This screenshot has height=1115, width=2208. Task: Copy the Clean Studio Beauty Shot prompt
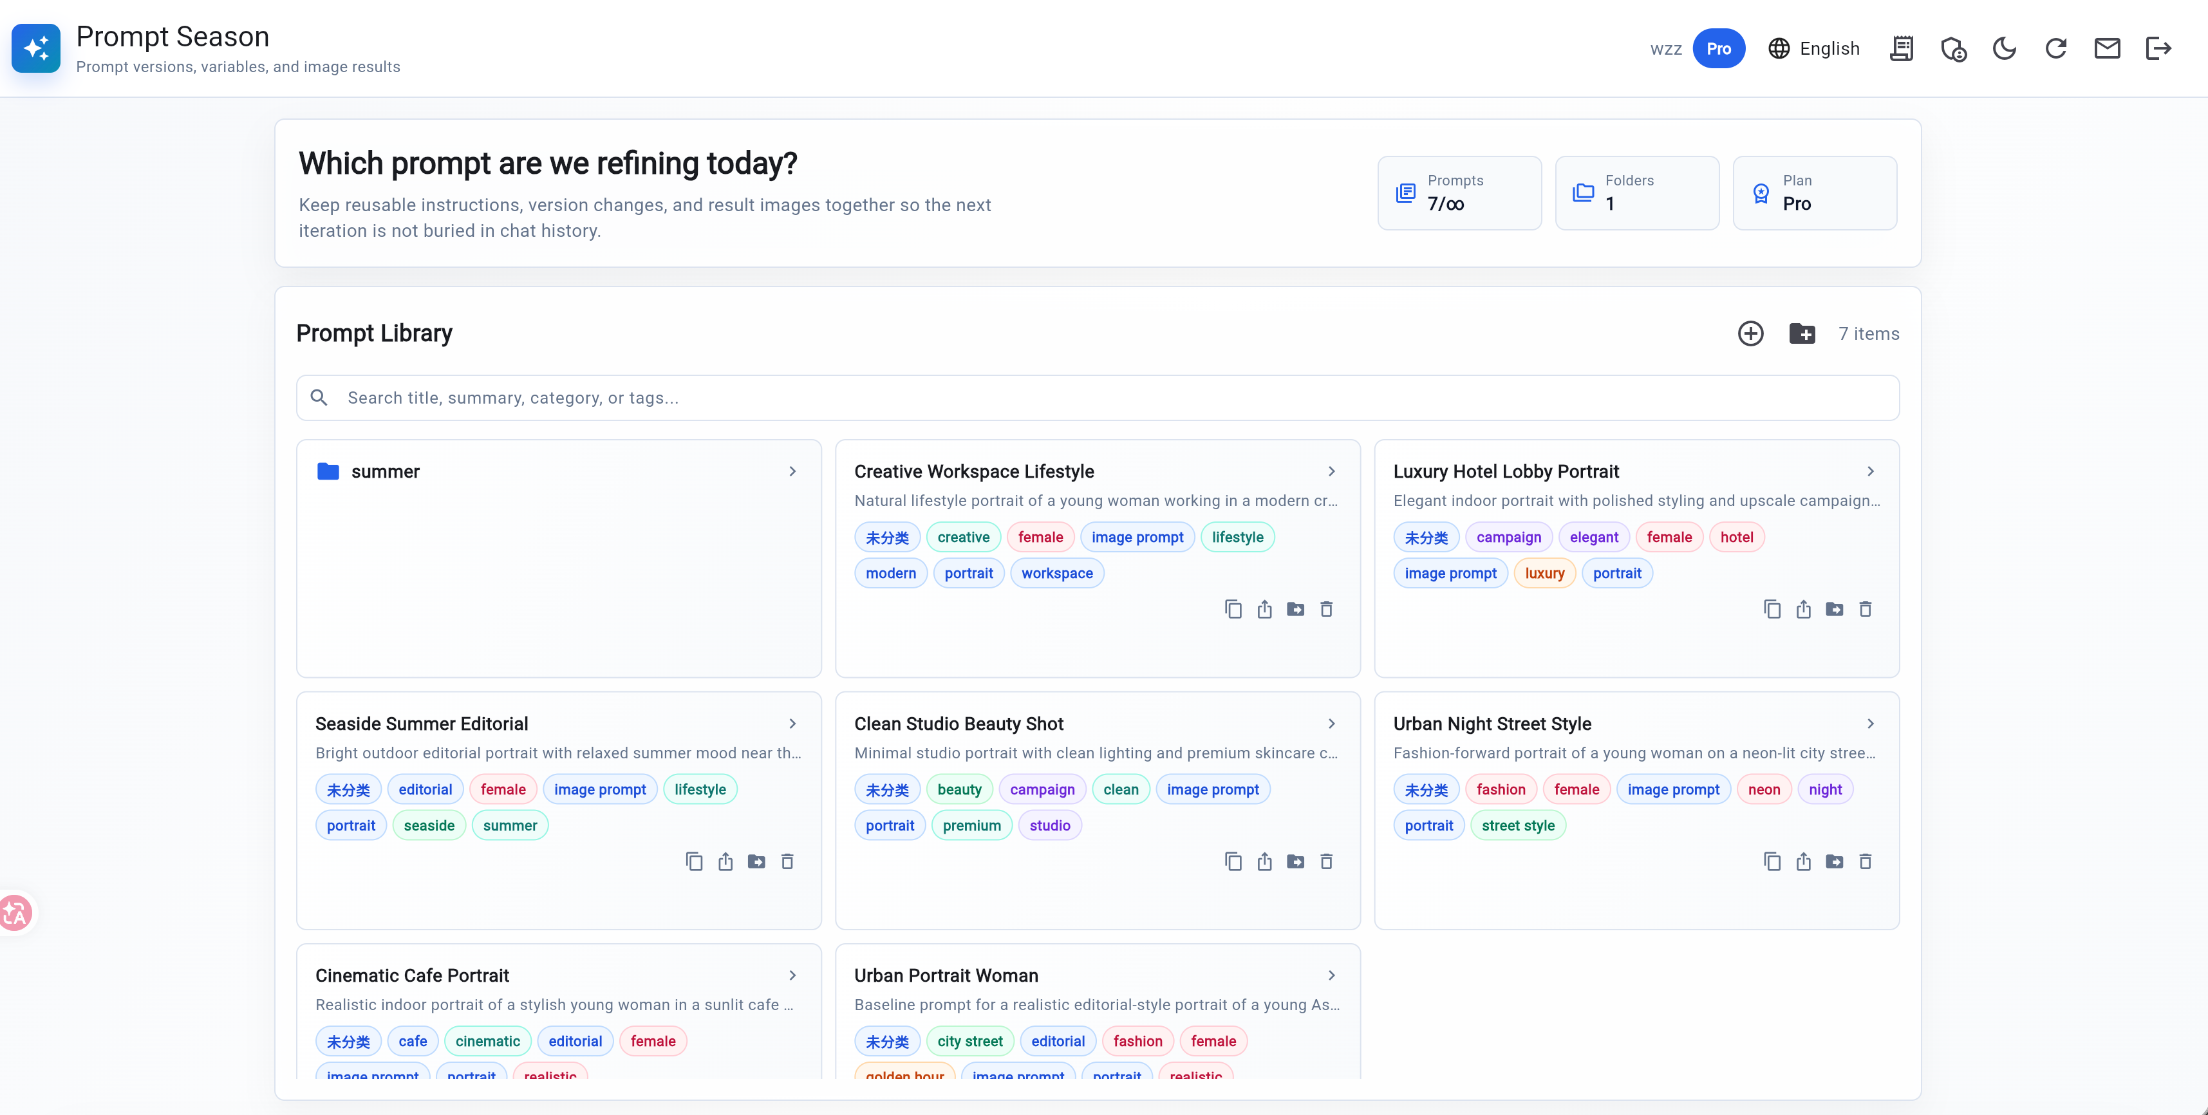pos(1233,861)
